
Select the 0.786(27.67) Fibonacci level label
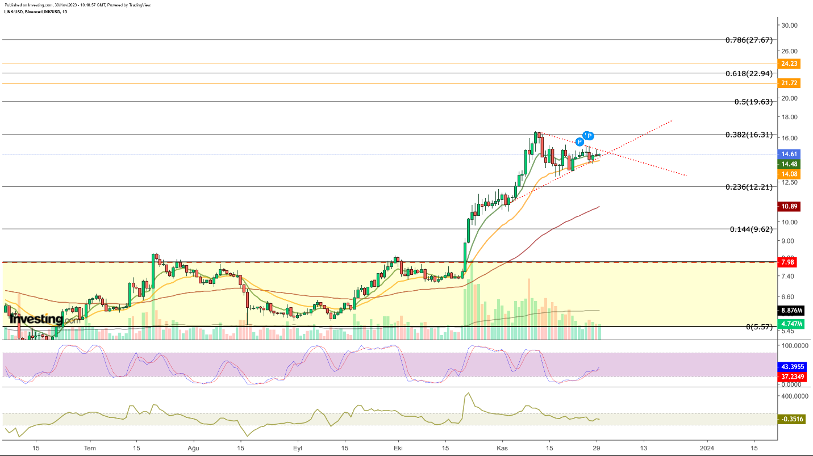coord(749,40)
